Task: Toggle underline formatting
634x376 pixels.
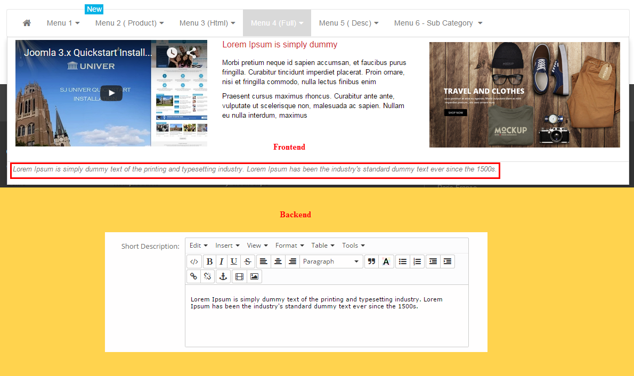Action: pos(234,261)
